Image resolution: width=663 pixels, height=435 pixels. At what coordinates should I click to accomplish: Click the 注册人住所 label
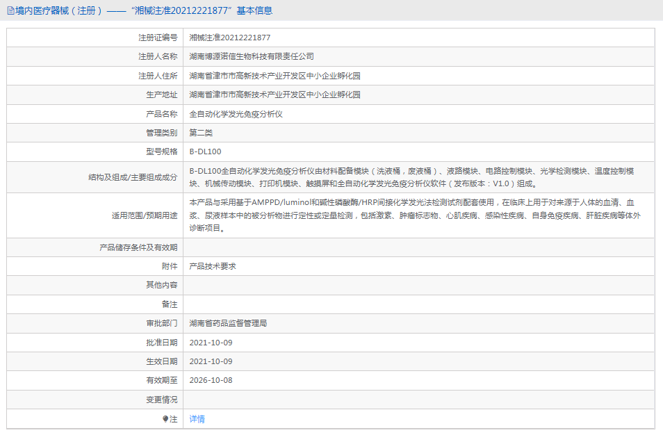point(158,76)
